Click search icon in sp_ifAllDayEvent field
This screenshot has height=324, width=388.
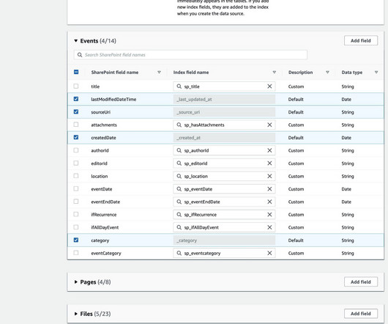click(179, 227)
